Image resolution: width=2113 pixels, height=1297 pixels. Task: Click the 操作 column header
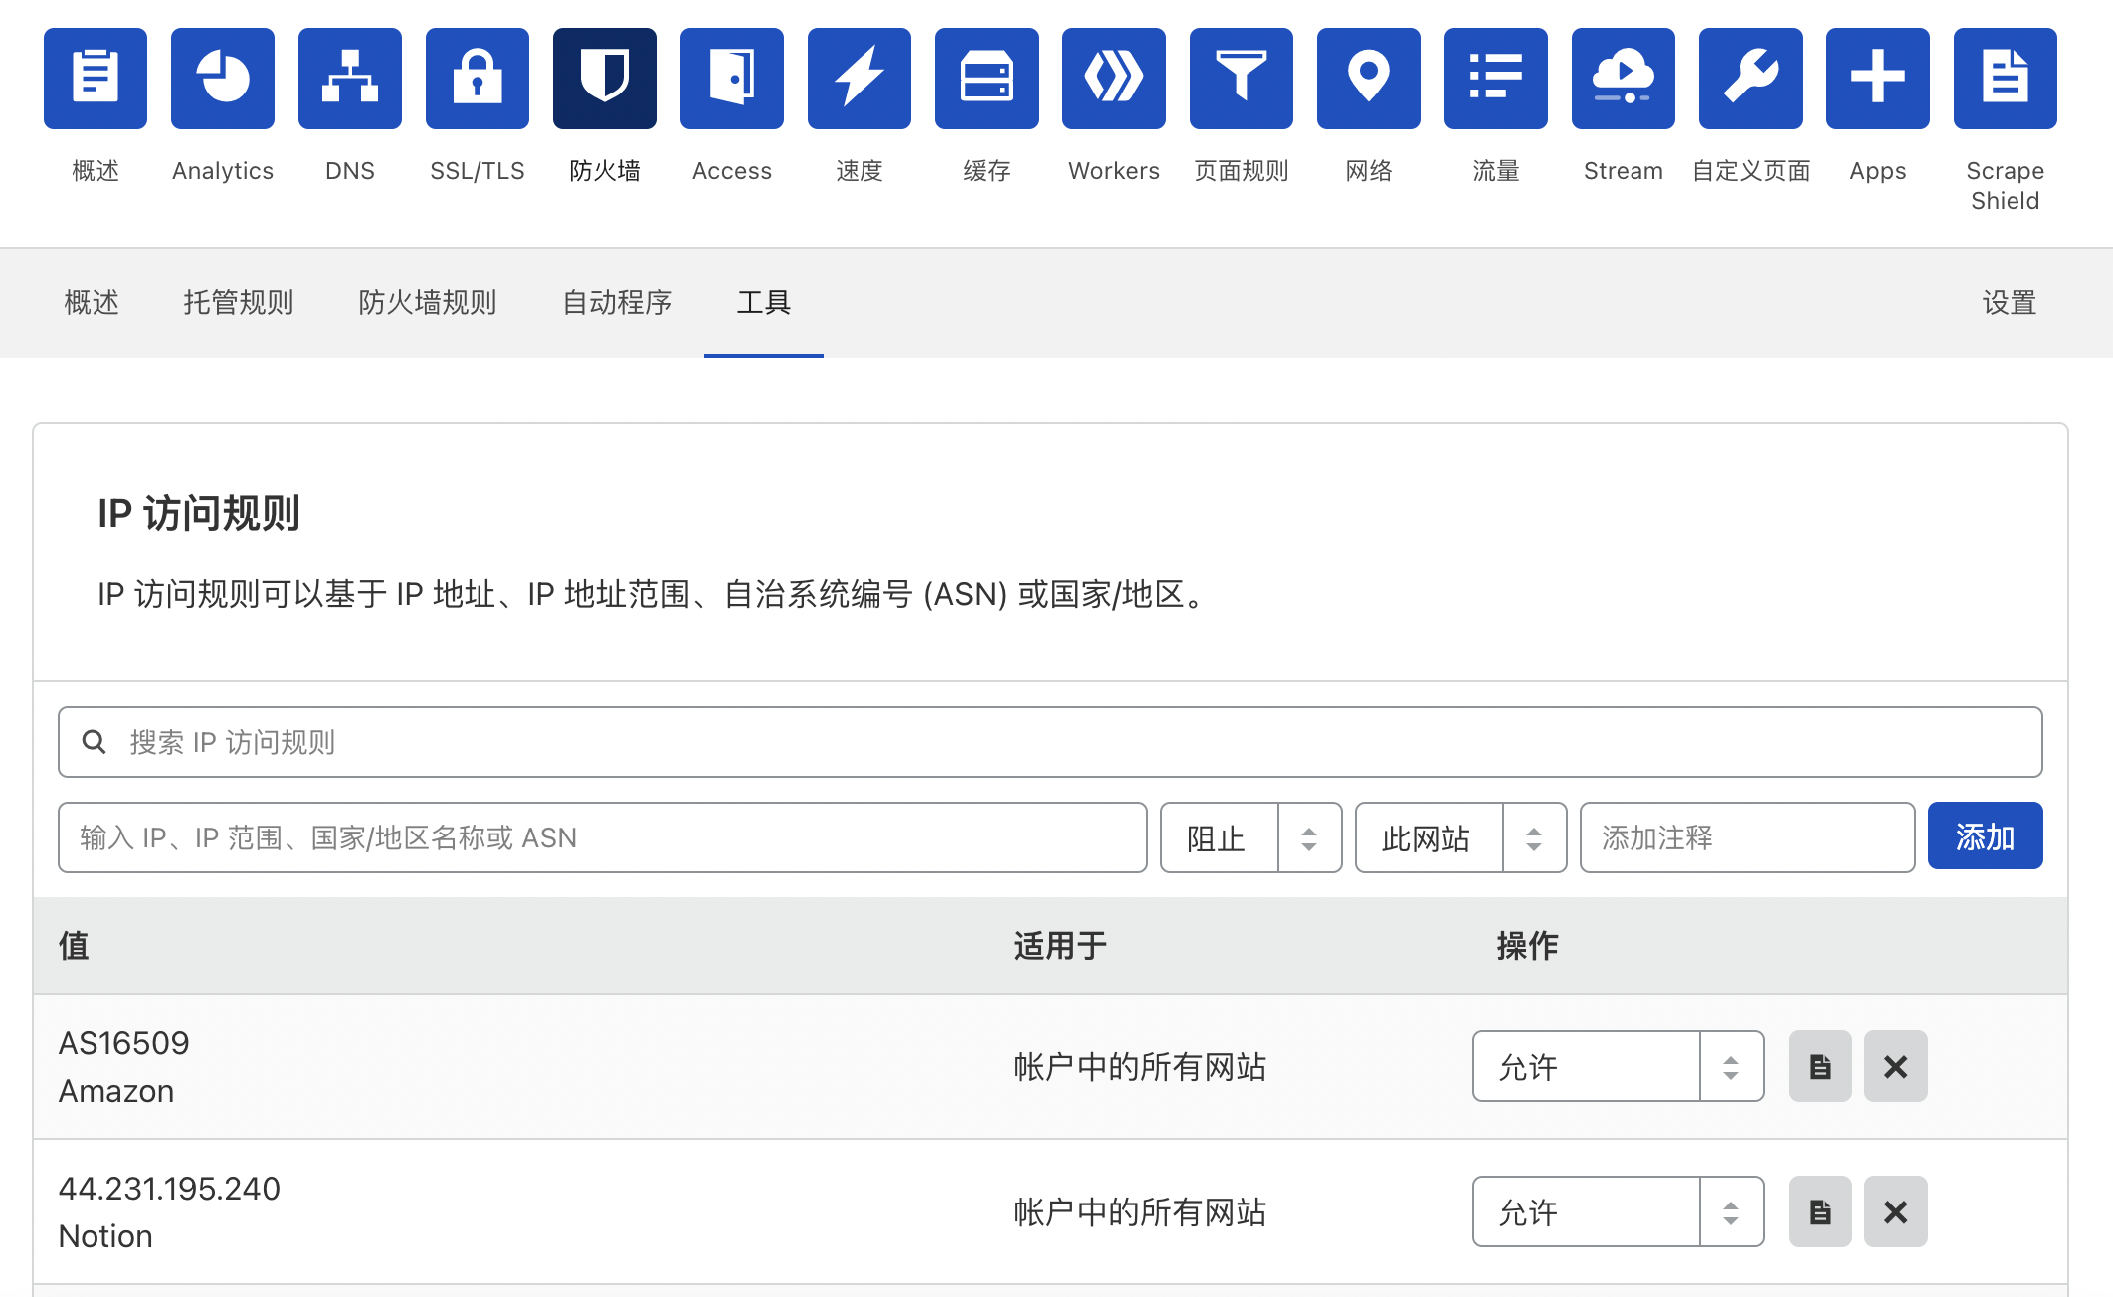tap(1528, 946)
